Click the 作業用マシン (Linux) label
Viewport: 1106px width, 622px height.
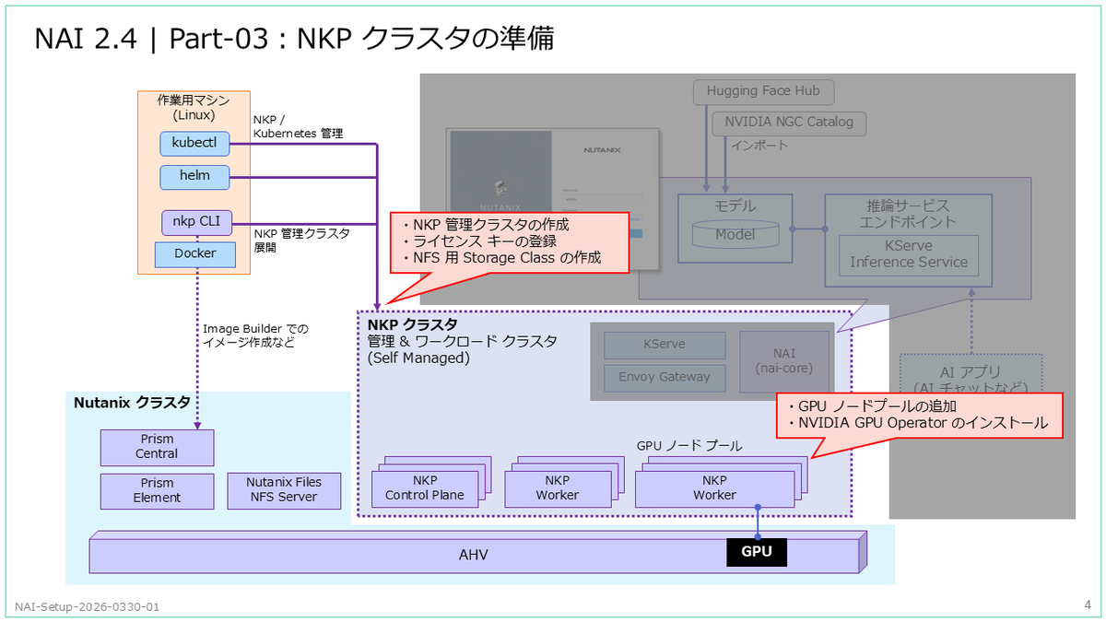(x=194, y=108)
